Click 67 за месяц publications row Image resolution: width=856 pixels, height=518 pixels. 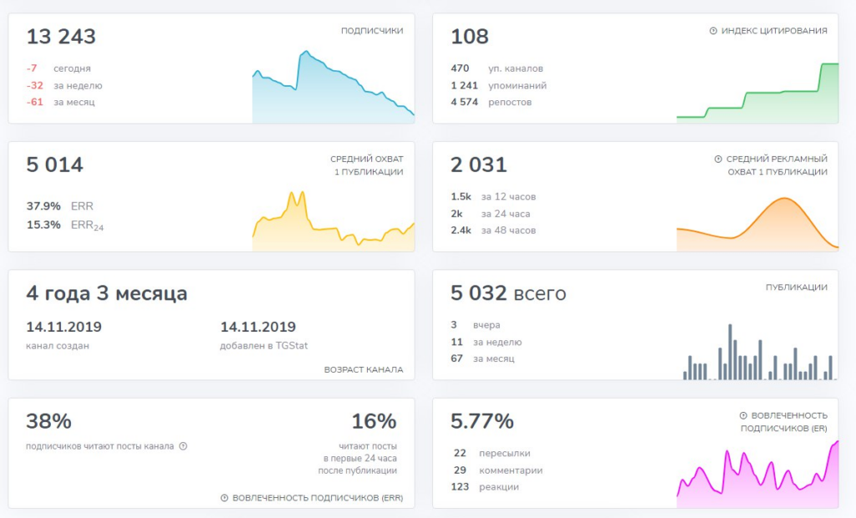point(482,358)
